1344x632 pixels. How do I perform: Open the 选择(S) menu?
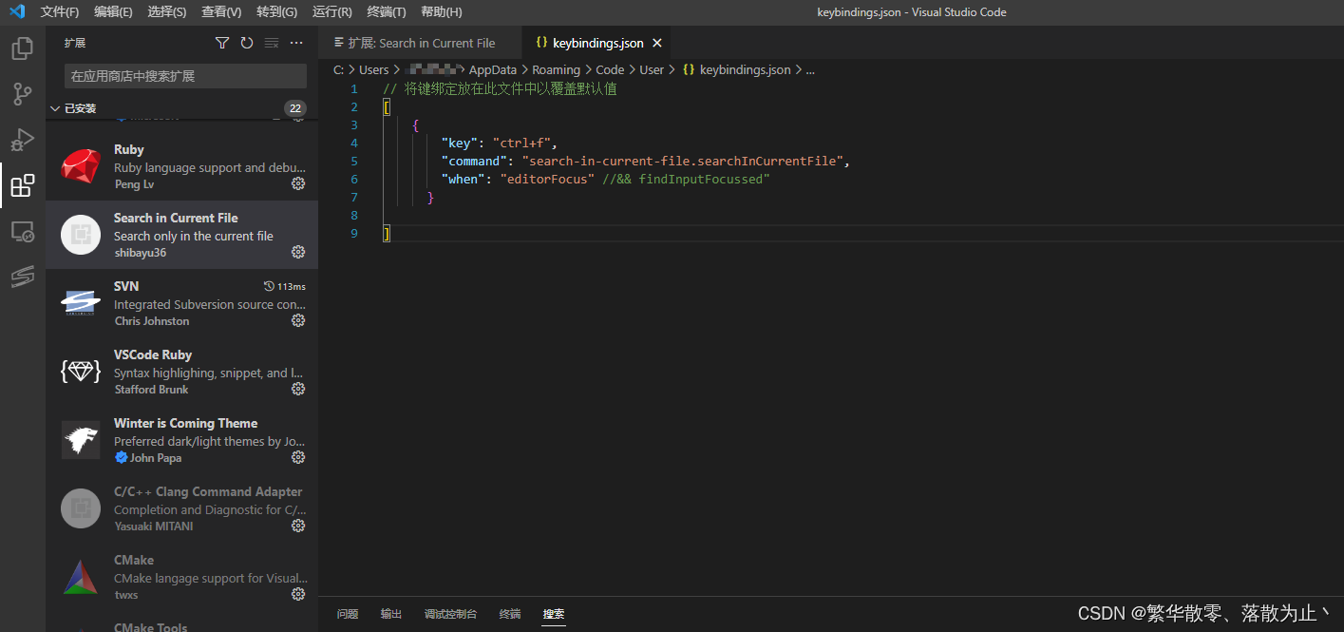(167, 12)
